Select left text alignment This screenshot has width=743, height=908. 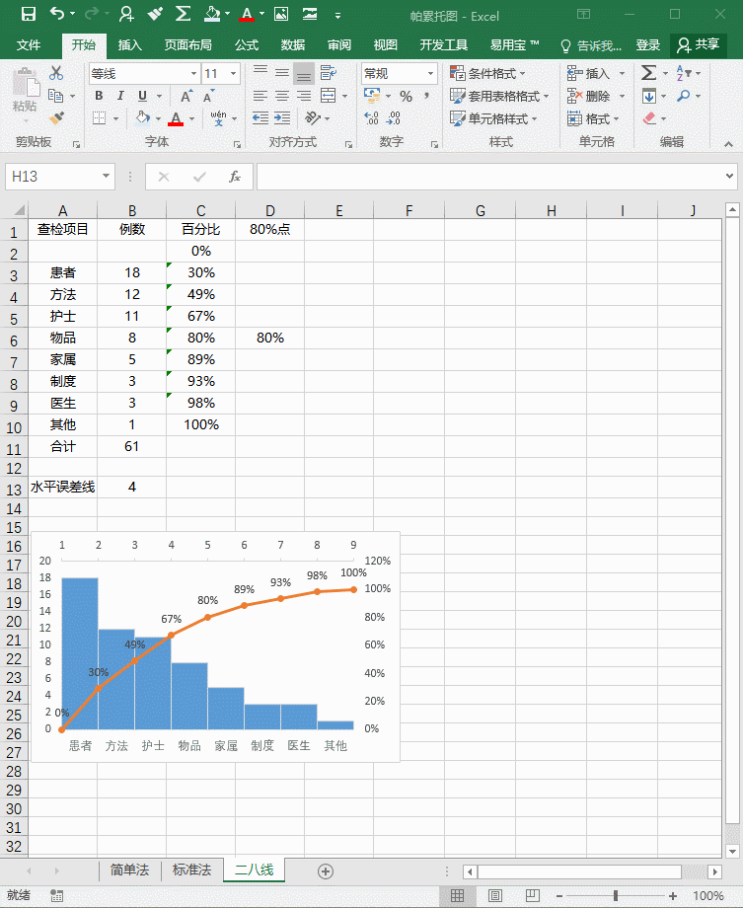(x=260, y=96)
